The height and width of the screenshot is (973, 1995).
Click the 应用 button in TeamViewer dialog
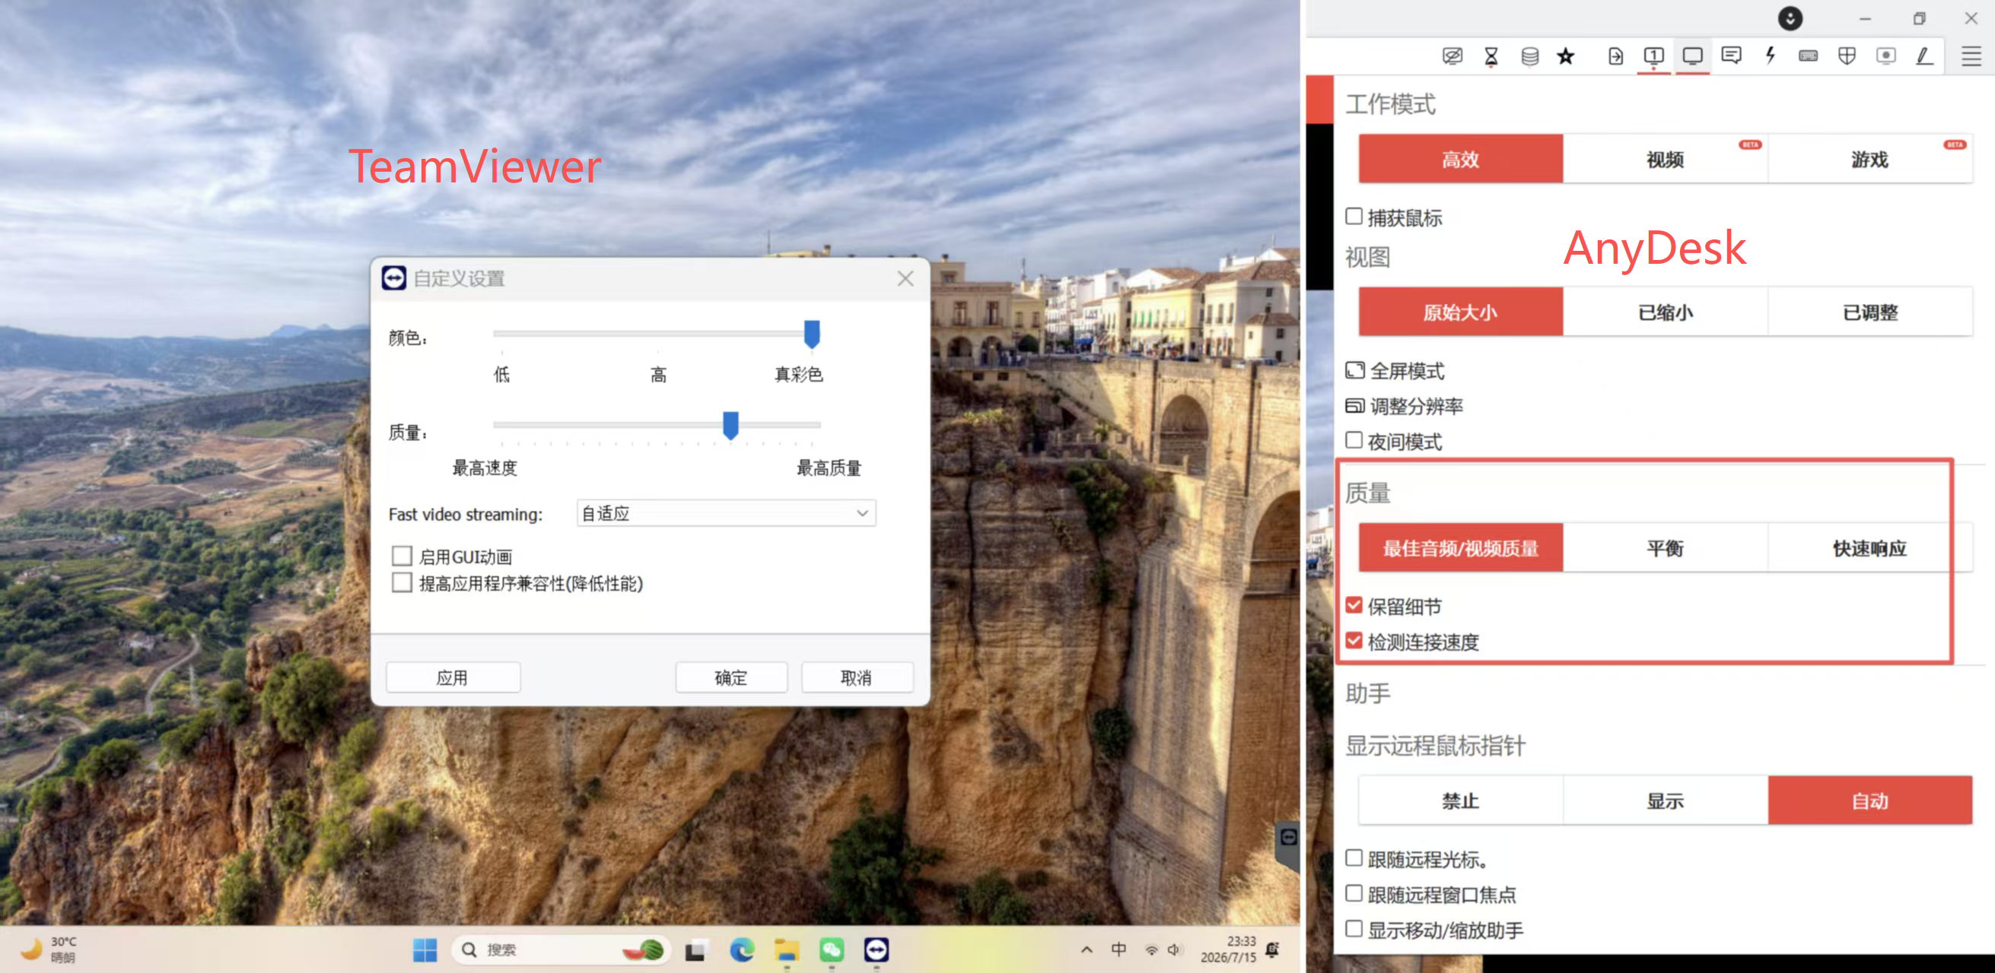pos(453,677)
